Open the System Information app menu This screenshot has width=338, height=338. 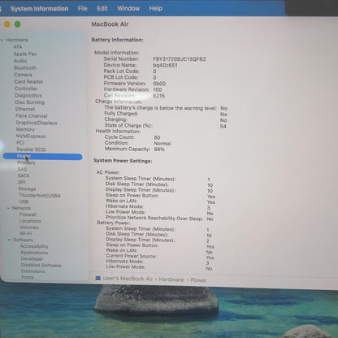click(39, 9)
